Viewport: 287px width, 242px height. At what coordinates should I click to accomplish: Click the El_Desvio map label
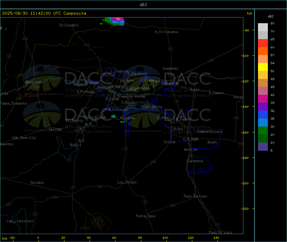pyautogui.click(x=75, y=121)
